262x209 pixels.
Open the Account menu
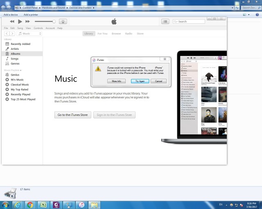point(50,28)
